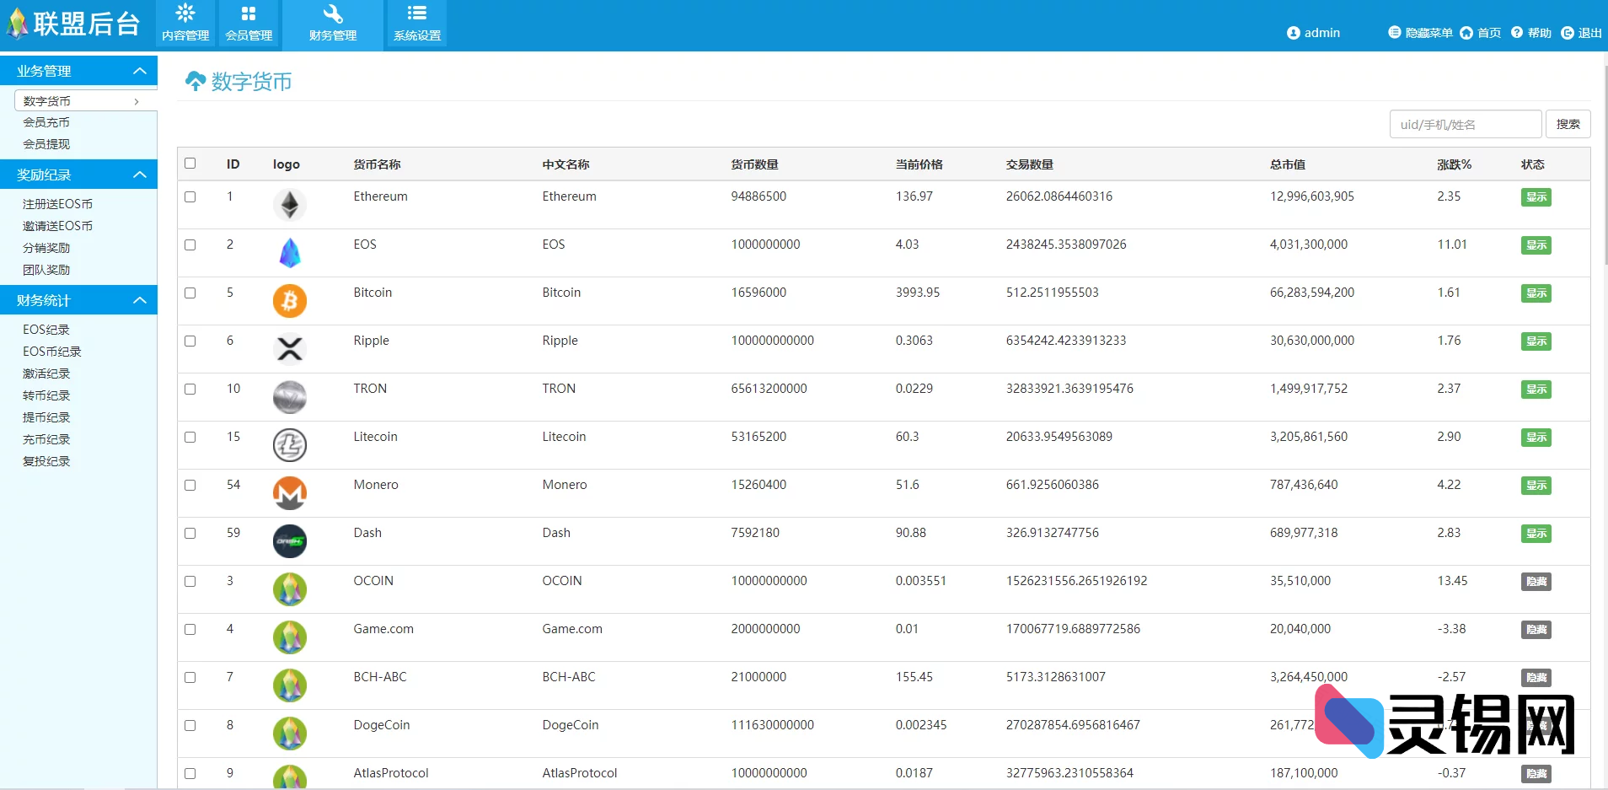Tick the checkbox for the Ethereum row

190,196
